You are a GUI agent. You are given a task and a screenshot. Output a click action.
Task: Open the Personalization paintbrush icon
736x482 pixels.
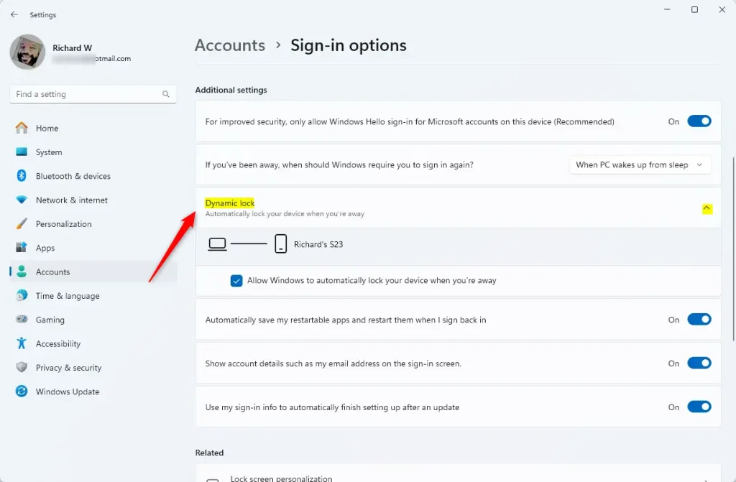22,224
